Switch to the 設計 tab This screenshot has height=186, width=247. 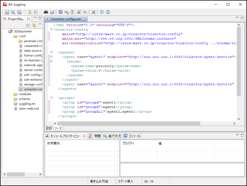pos(49,128)
